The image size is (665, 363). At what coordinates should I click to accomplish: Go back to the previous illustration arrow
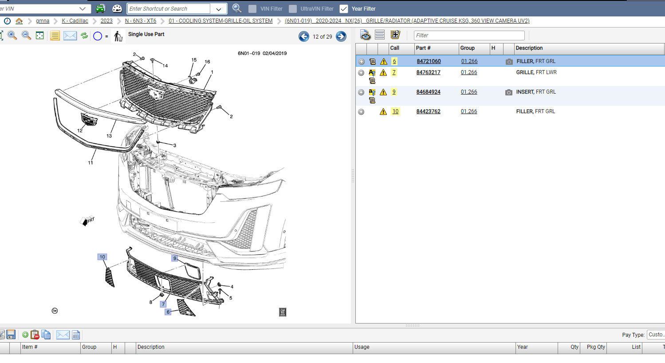click(x=304, y=36)
